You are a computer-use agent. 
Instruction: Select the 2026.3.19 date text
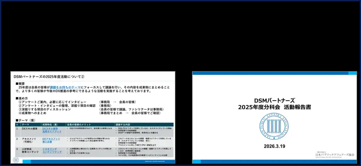click(274, 147)
